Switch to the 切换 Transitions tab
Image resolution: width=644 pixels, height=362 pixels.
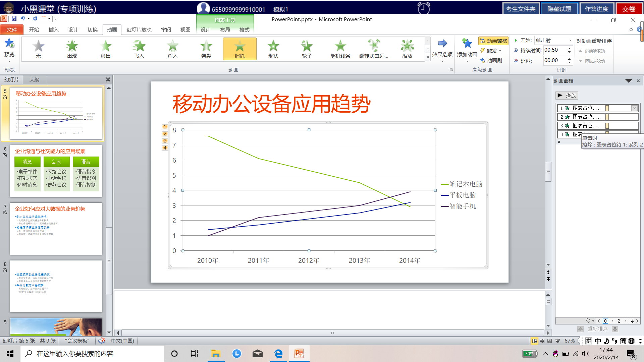pos(92,29)
